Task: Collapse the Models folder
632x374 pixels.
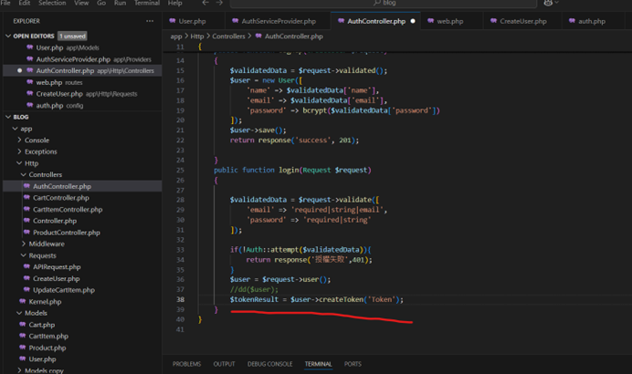Action: pos(20,313)
